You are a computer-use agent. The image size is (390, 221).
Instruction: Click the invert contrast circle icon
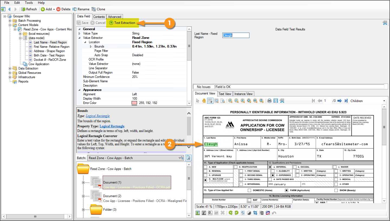tap(249, 213)
